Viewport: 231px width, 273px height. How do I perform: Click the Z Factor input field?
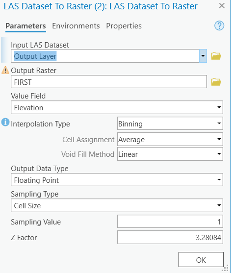pyautogui.click(x=170, y=237)
